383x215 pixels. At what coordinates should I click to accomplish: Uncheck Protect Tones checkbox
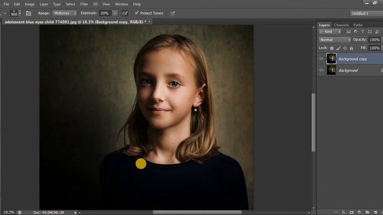pos(137,13)
